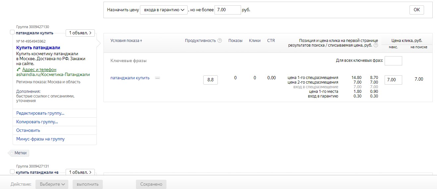Click the max click price field 7.00
Viewport: 437px width, 189px height.
(x=393, y=80)
